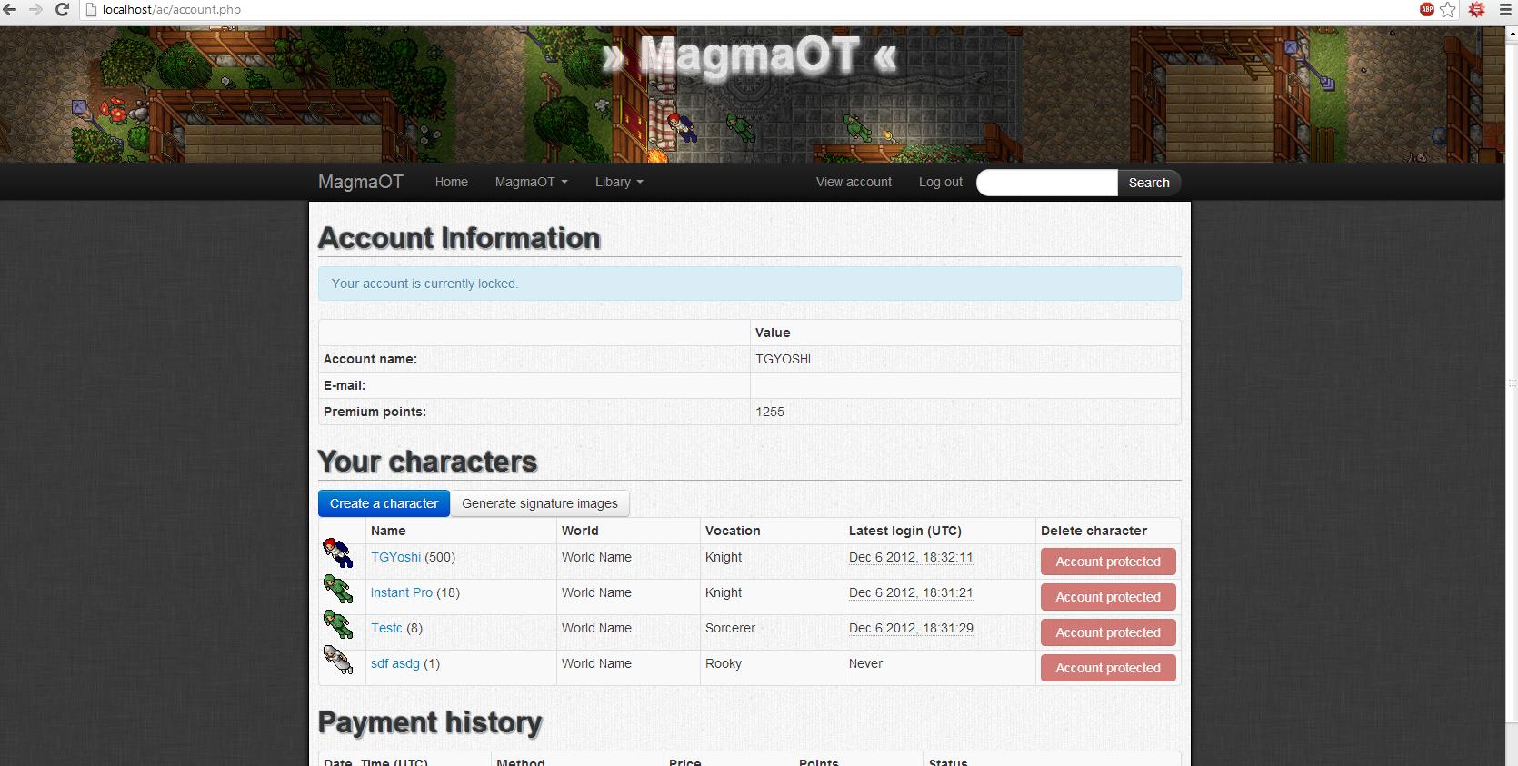Click Account protected button for TGYoshi
Screen dimensions: 1518x766
click(1108, 562)
